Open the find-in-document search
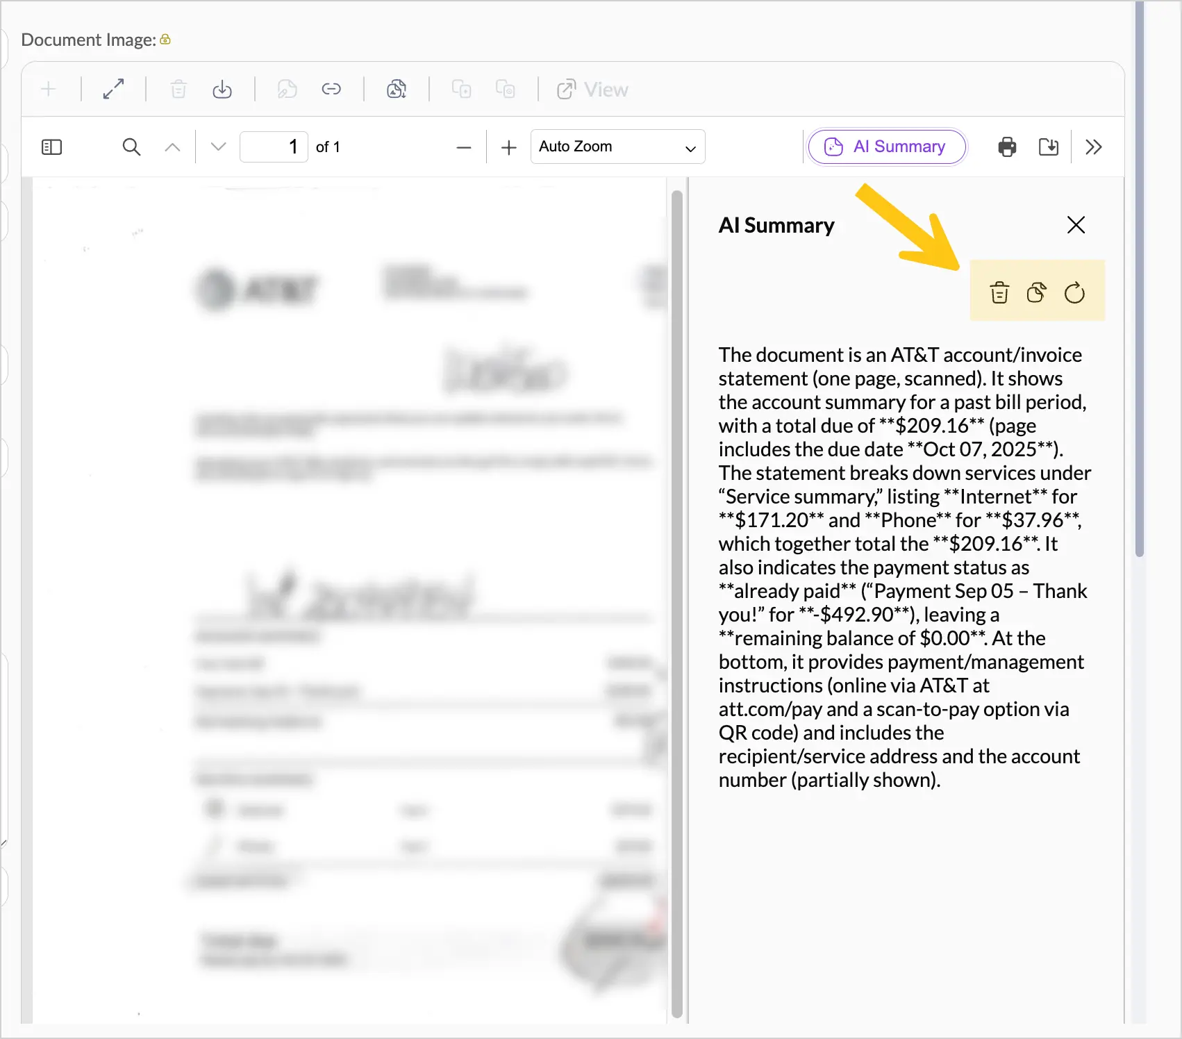1182x1039 pixels. (x=131, y=147)
